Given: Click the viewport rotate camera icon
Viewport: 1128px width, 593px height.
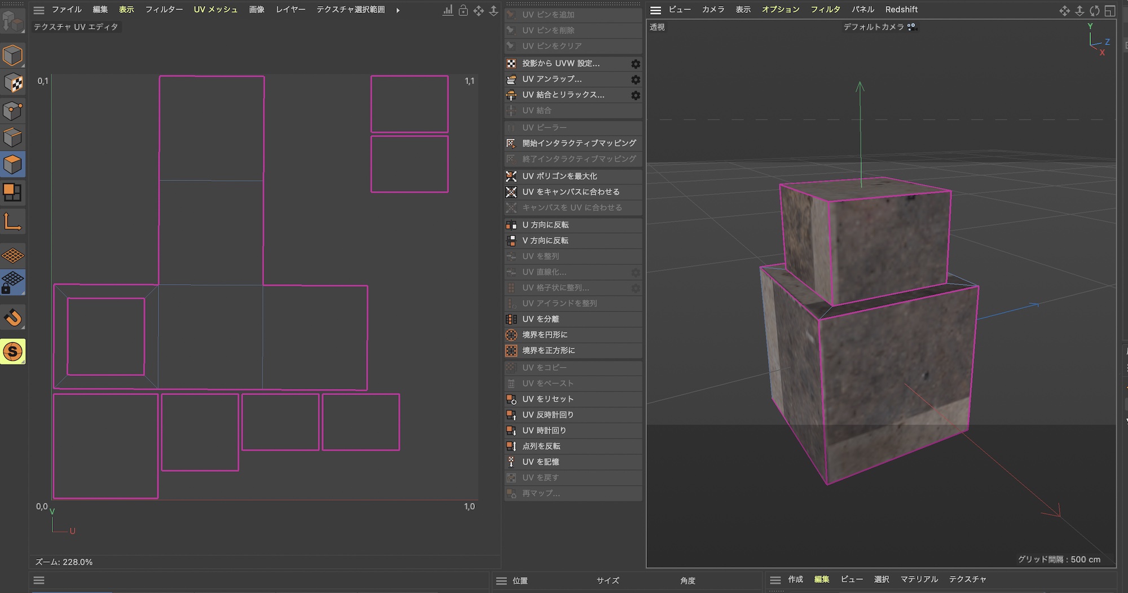Looking at the screenshot, I should click(1094, 11).
